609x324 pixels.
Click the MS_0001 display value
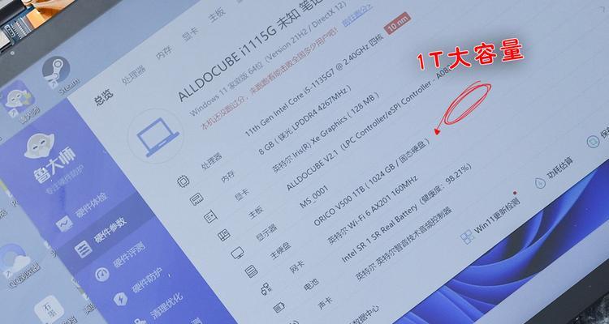(x=313, y=198)
